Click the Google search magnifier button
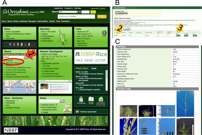Image resolution: width=202 pixels, height=135 pixels. click(102, 17)
